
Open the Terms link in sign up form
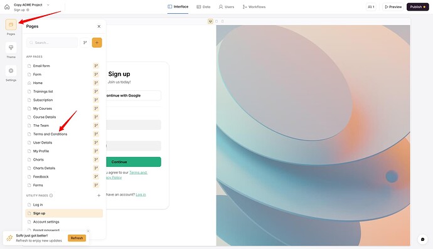(138, 172)
